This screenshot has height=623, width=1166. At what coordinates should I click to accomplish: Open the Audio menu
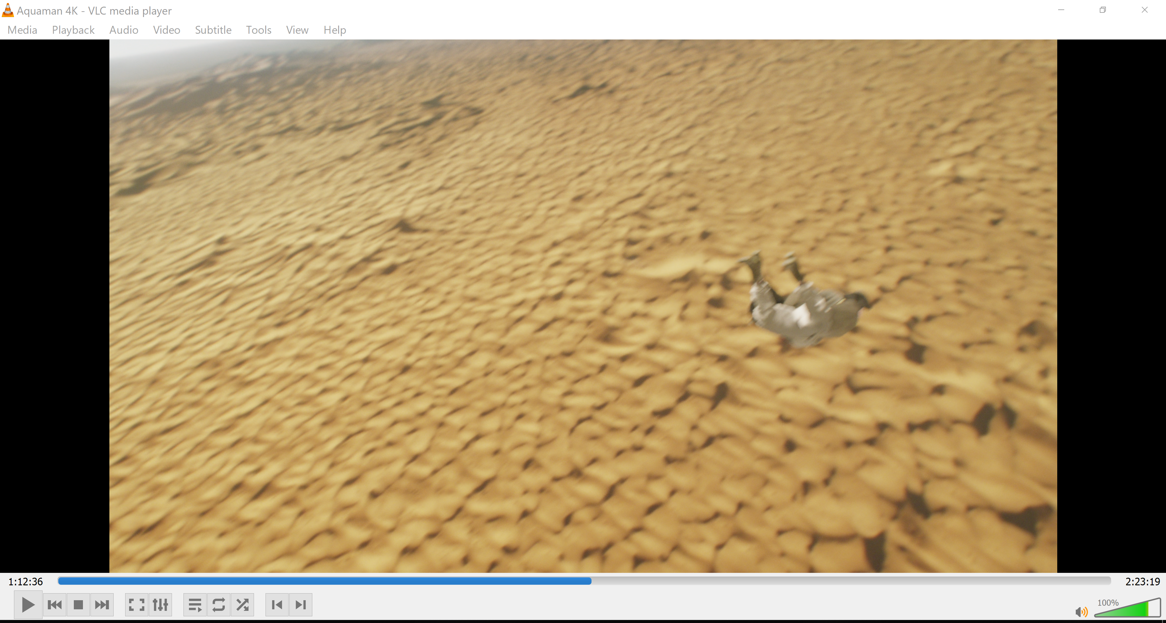point(124,30)
